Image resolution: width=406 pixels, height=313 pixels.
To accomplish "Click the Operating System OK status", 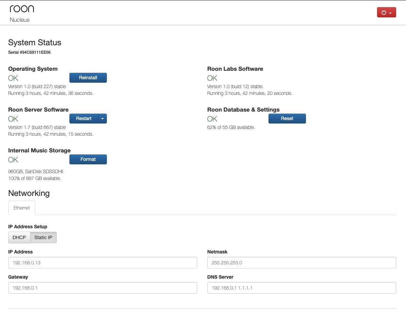I will pos(13,78).
